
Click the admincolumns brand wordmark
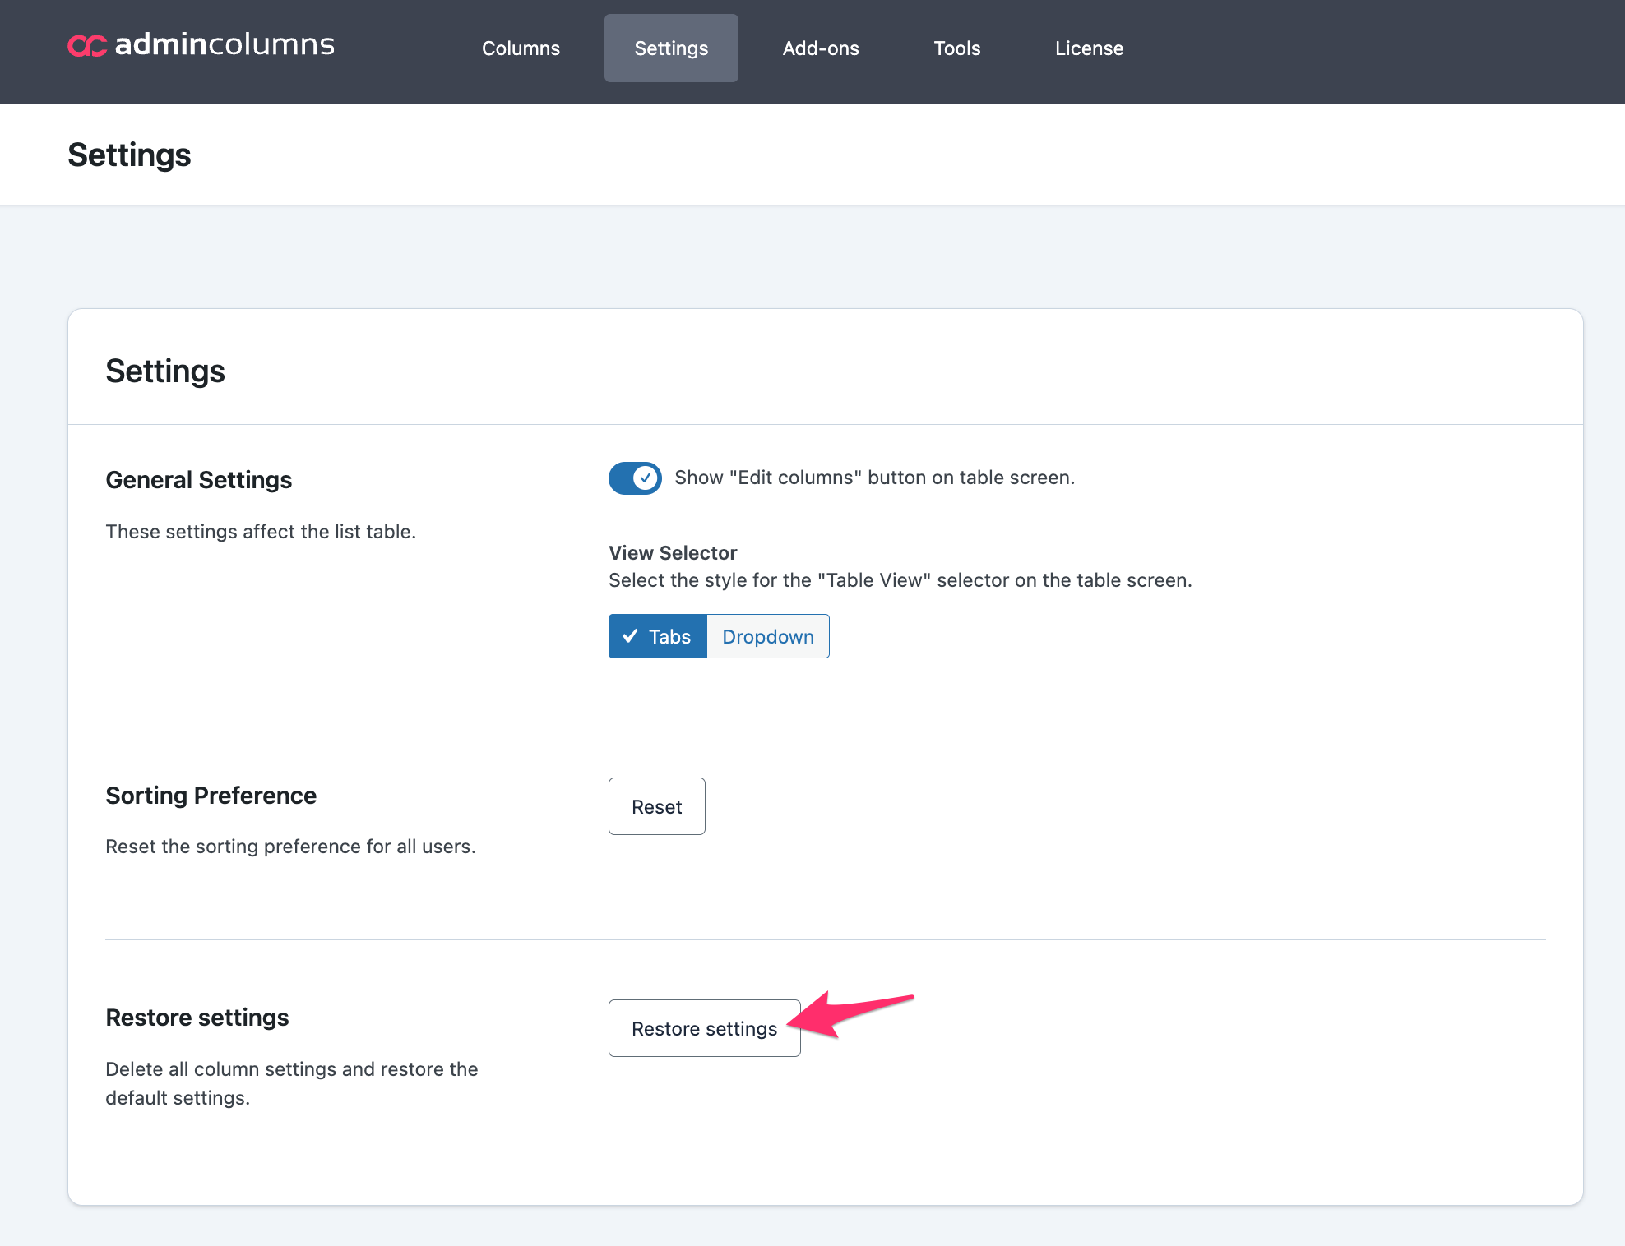tap(225, 44)
